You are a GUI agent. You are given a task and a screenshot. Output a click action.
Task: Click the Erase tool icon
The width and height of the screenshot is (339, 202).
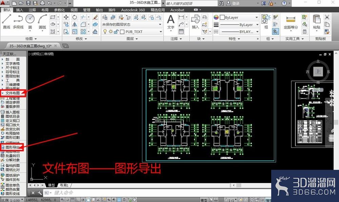(x=95, y=17)
